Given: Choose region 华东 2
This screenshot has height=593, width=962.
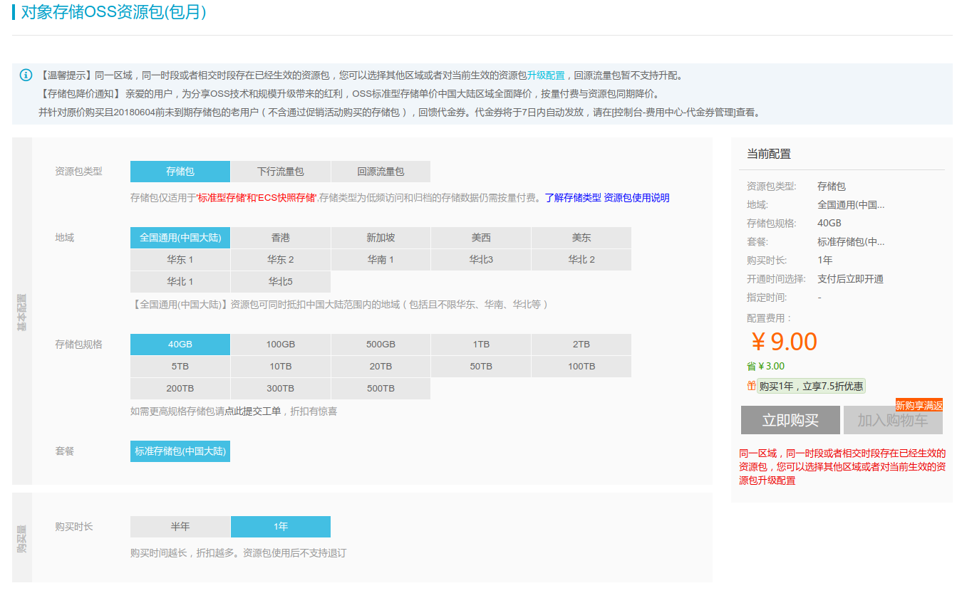Looking at the screenshot, I should coord(281,260).
